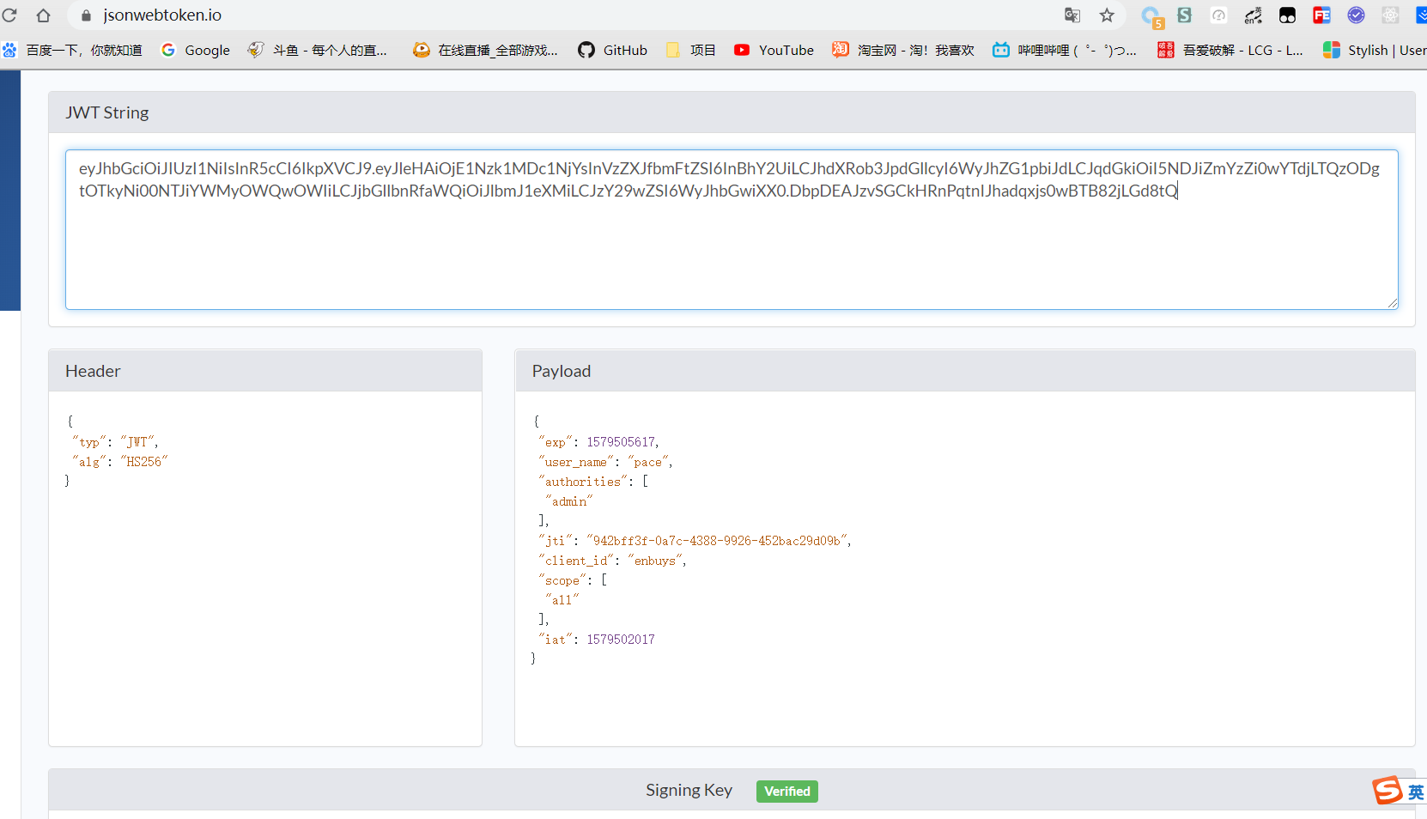Open the React Developer Tools extension
The image size is (1427, 819).
(1390, 15)
